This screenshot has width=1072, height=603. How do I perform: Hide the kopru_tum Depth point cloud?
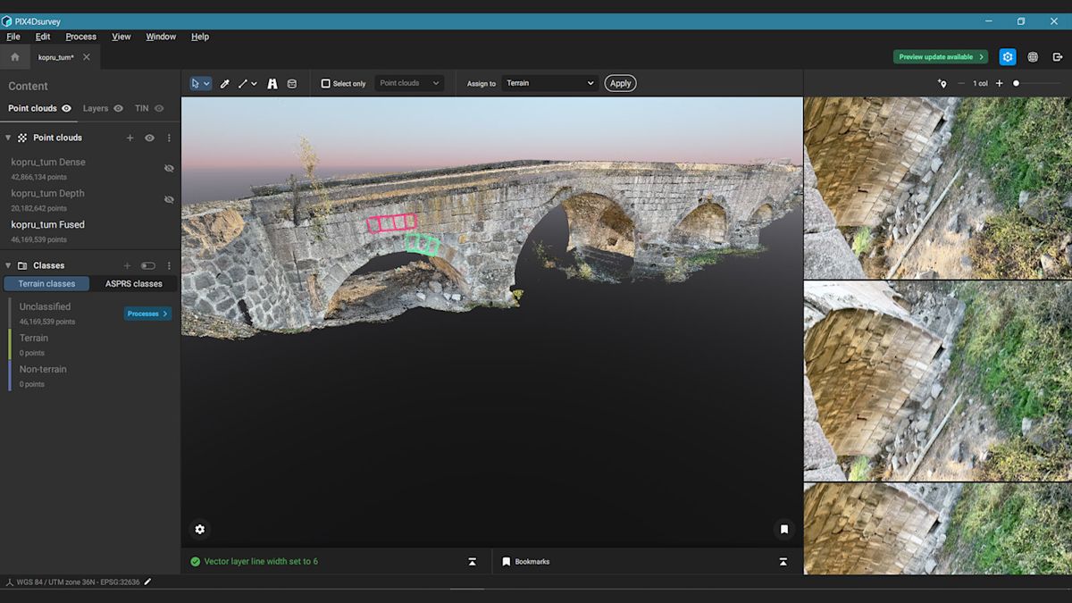[x=169, y=198]
